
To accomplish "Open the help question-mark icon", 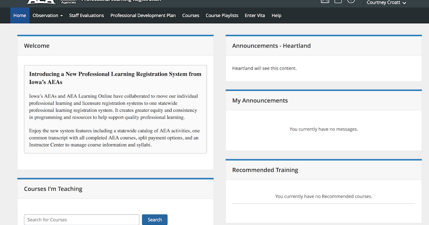I will pyautogui.click(x=351, y=1).
